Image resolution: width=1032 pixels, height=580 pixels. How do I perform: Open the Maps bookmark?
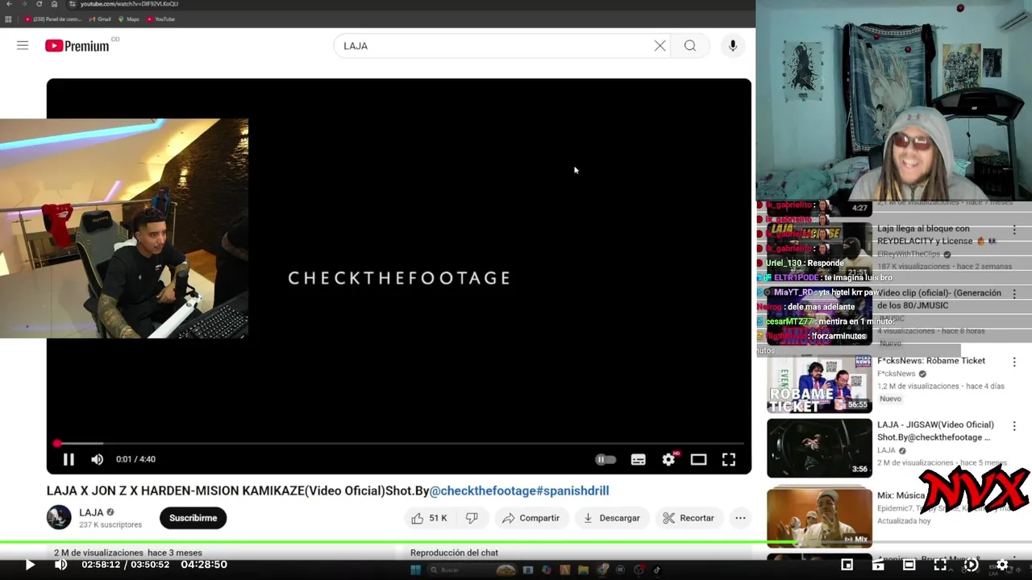pyautogui.click(x=129, y=19)
